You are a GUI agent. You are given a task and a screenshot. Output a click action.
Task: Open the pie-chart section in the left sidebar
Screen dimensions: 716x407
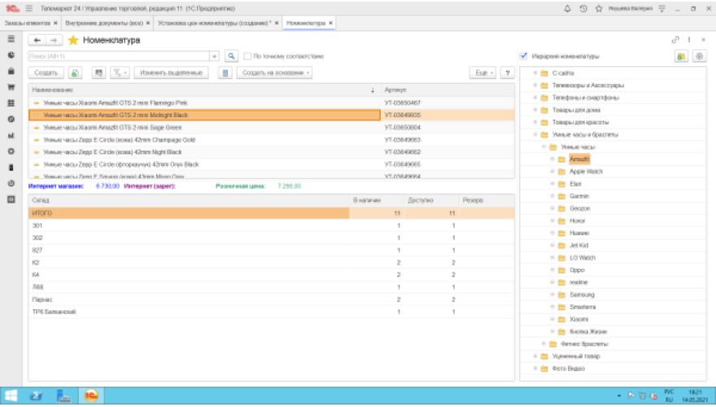coord(11,55)
